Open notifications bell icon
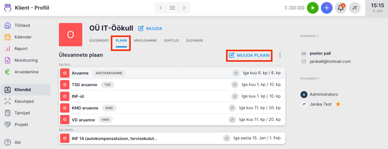388x149 pixels. point(340,8)
